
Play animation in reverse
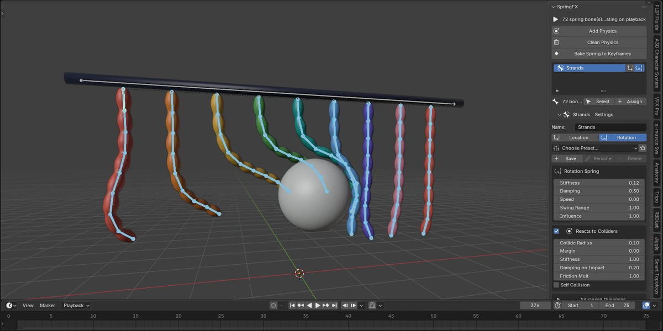coord(309,305)
